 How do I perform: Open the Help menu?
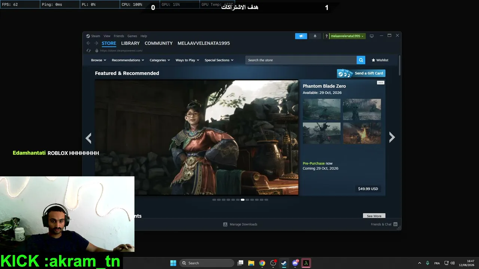144,36
